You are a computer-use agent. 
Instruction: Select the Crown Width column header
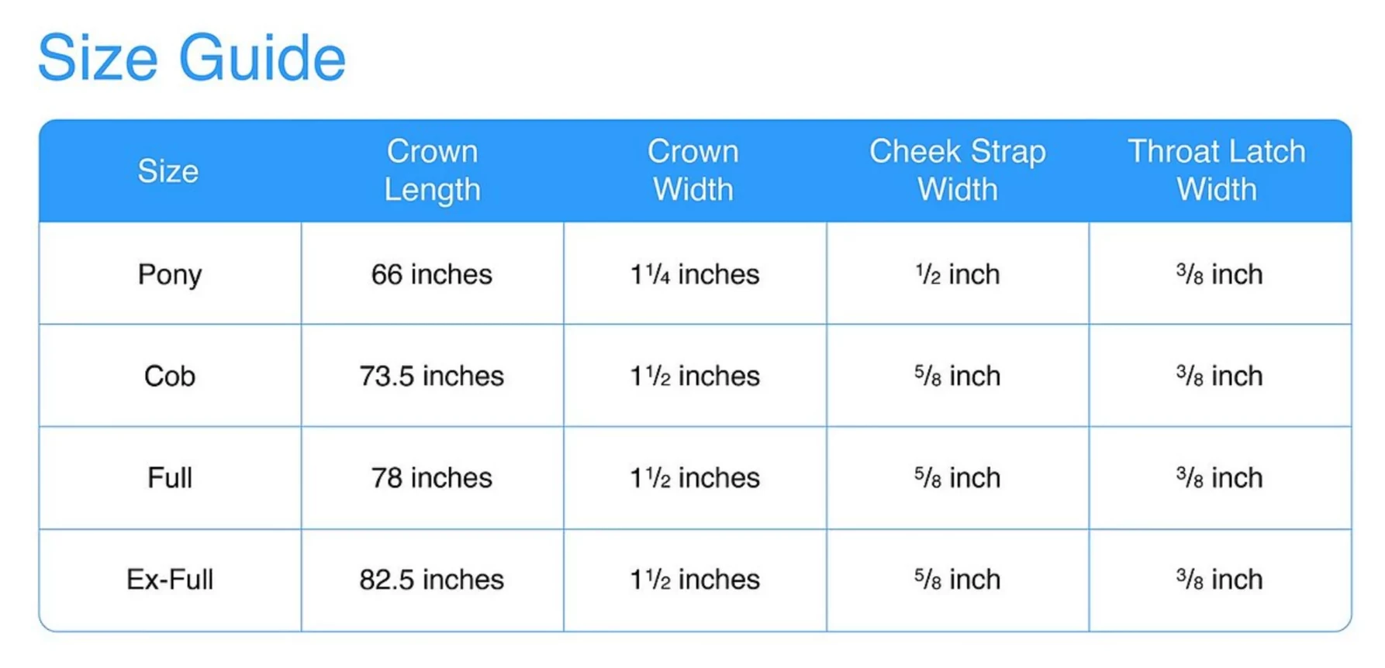(693, 170)
